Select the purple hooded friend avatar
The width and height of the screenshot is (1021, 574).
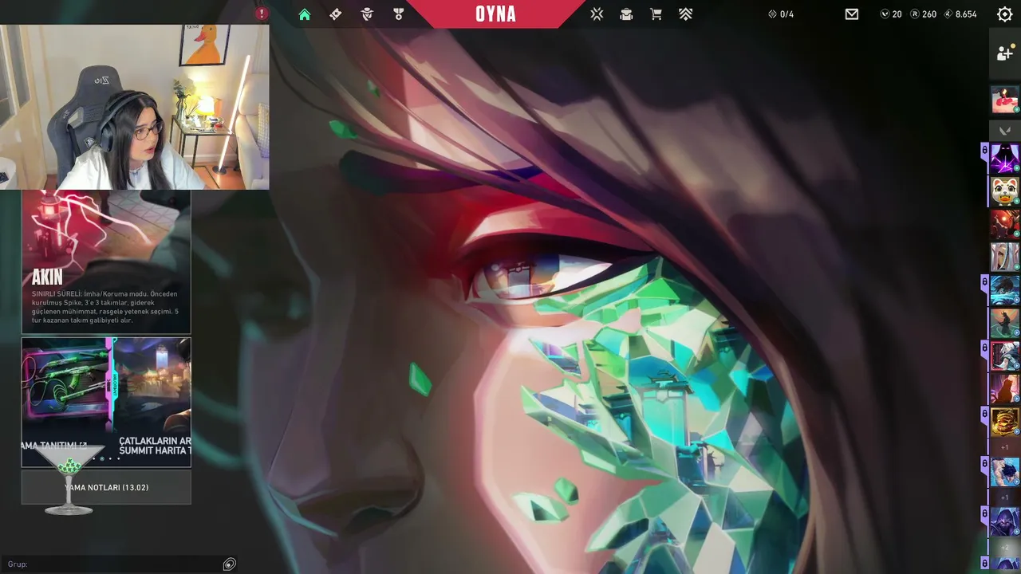pos(1005,158)
